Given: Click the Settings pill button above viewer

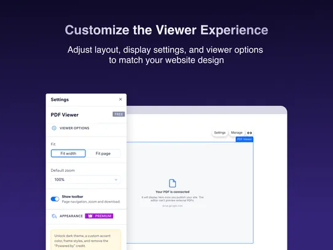Looking at the screenshot, I should (219, 132).
